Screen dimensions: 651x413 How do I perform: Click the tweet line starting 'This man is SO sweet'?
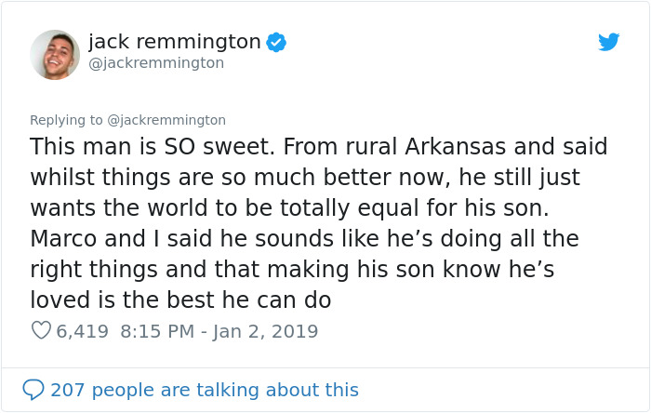[x=318, y=147]
